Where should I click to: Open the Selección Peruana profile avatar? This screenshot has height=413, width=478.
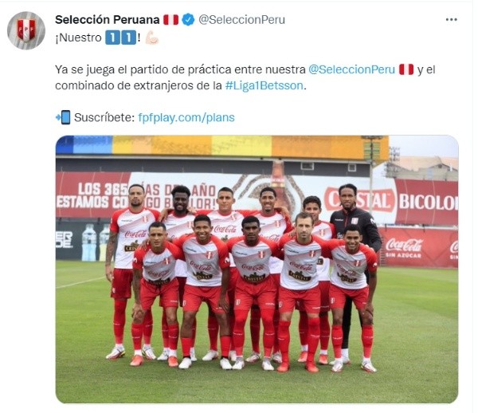[26, 30]
